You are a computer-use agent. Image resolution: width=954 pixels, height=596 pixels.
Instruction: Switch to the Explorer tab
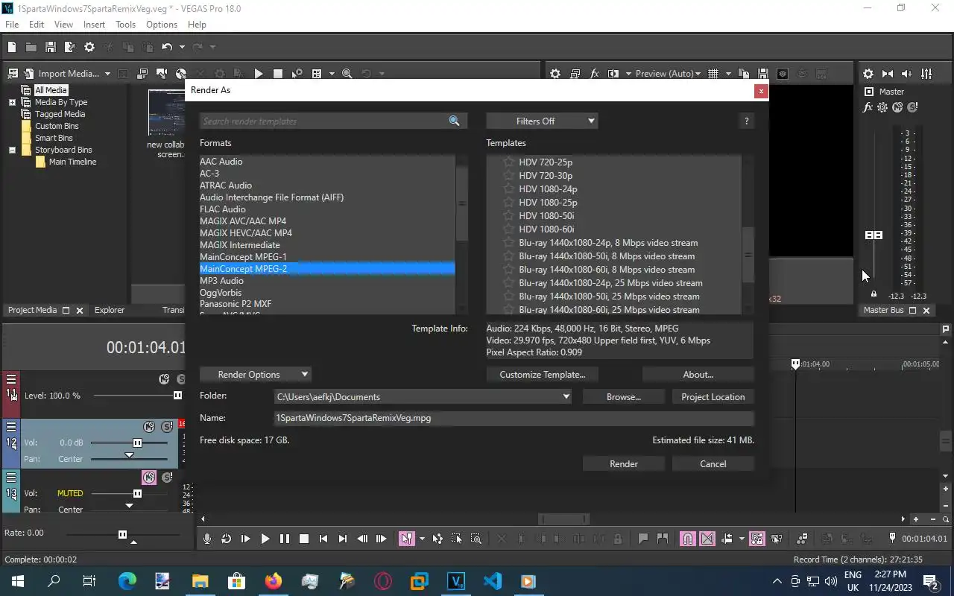110,310
